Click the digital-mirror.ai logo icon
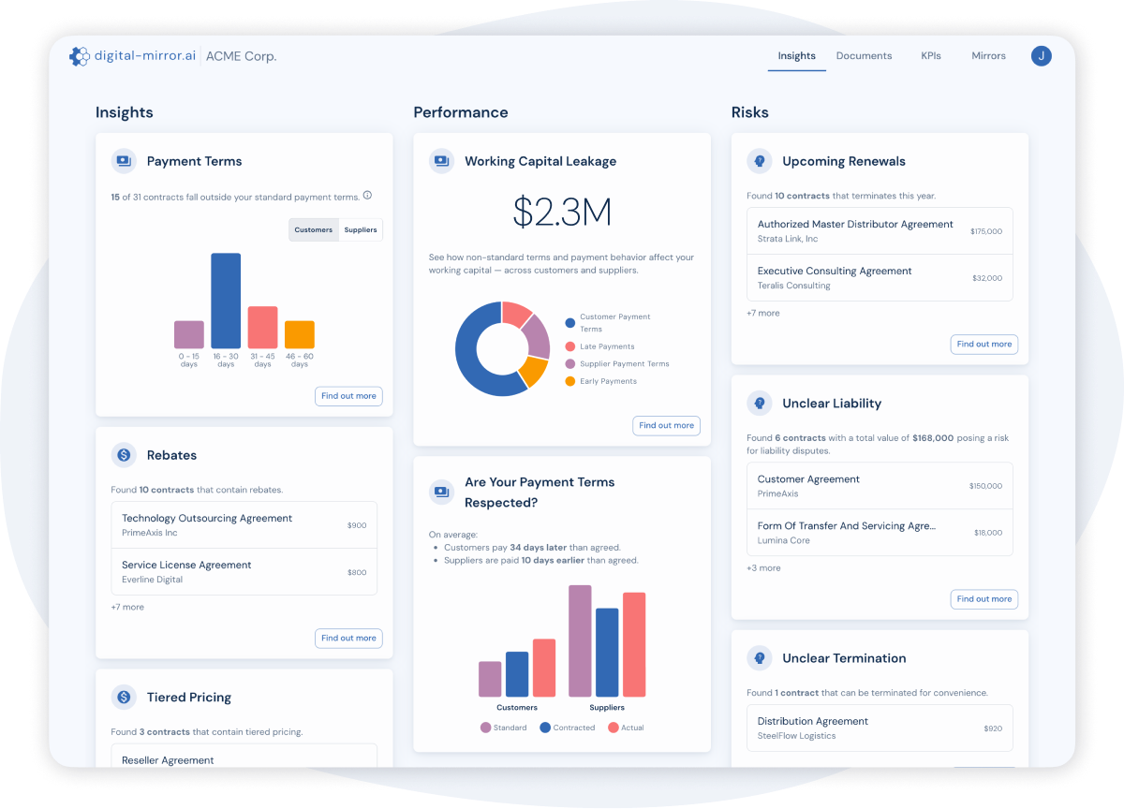Screen dimensions: 1124x809 pyautogui.click(x=80, y=56)
